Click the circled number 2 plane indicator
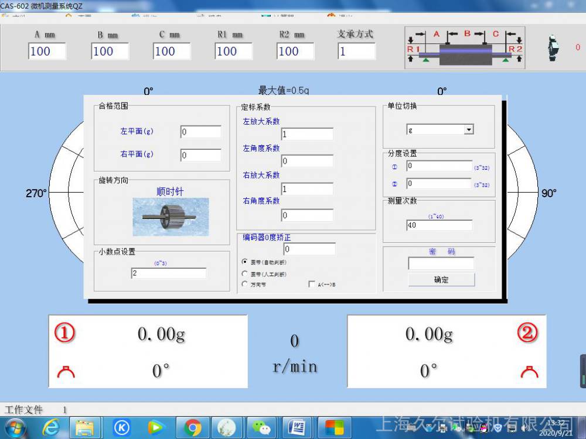 tap(527, 333)
